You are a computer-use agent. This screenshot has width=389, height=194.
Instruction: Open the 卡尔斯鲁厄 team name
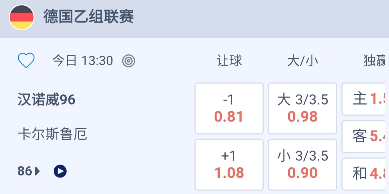(x=52, y=135)
